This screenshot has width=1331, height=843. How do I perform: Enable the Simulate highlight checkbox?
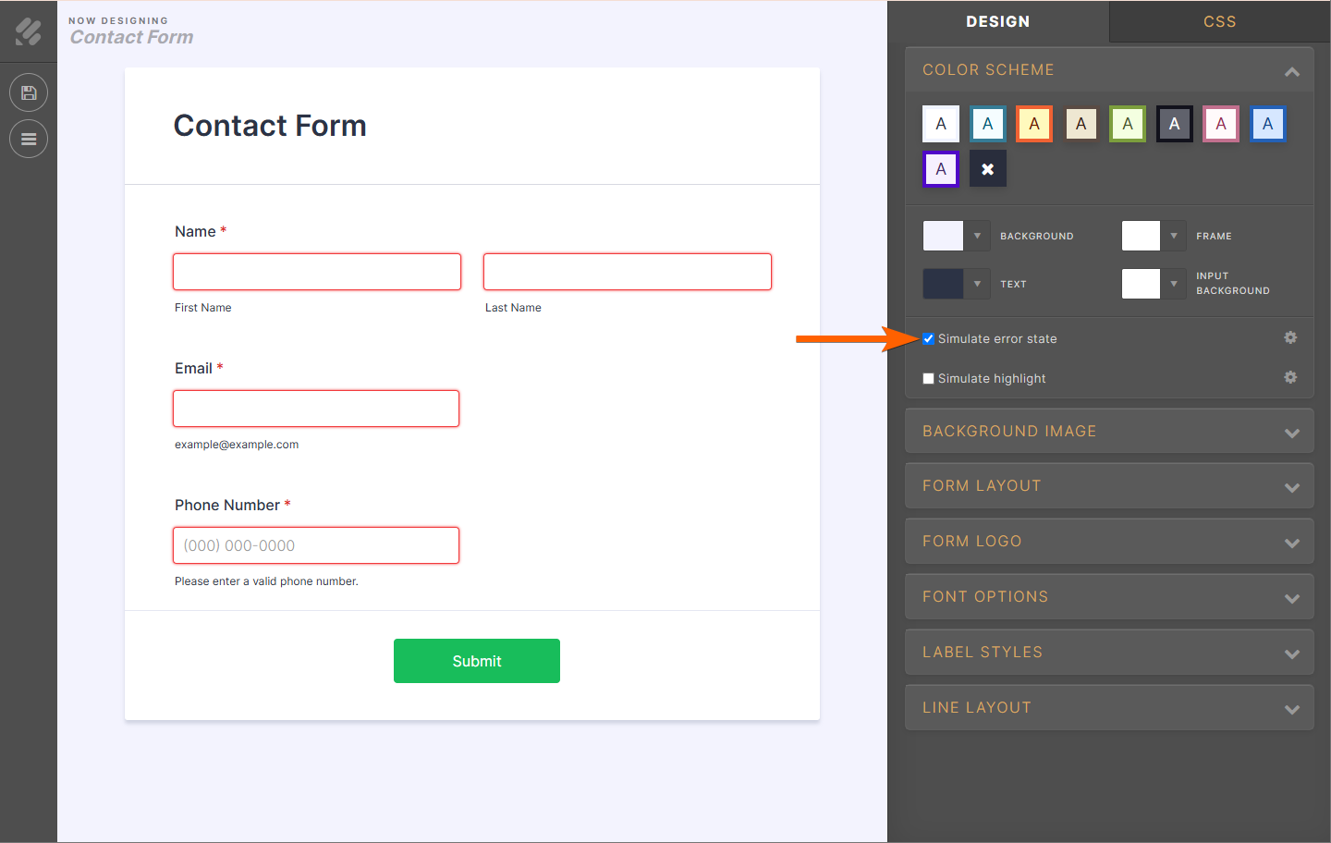[928, 379]
